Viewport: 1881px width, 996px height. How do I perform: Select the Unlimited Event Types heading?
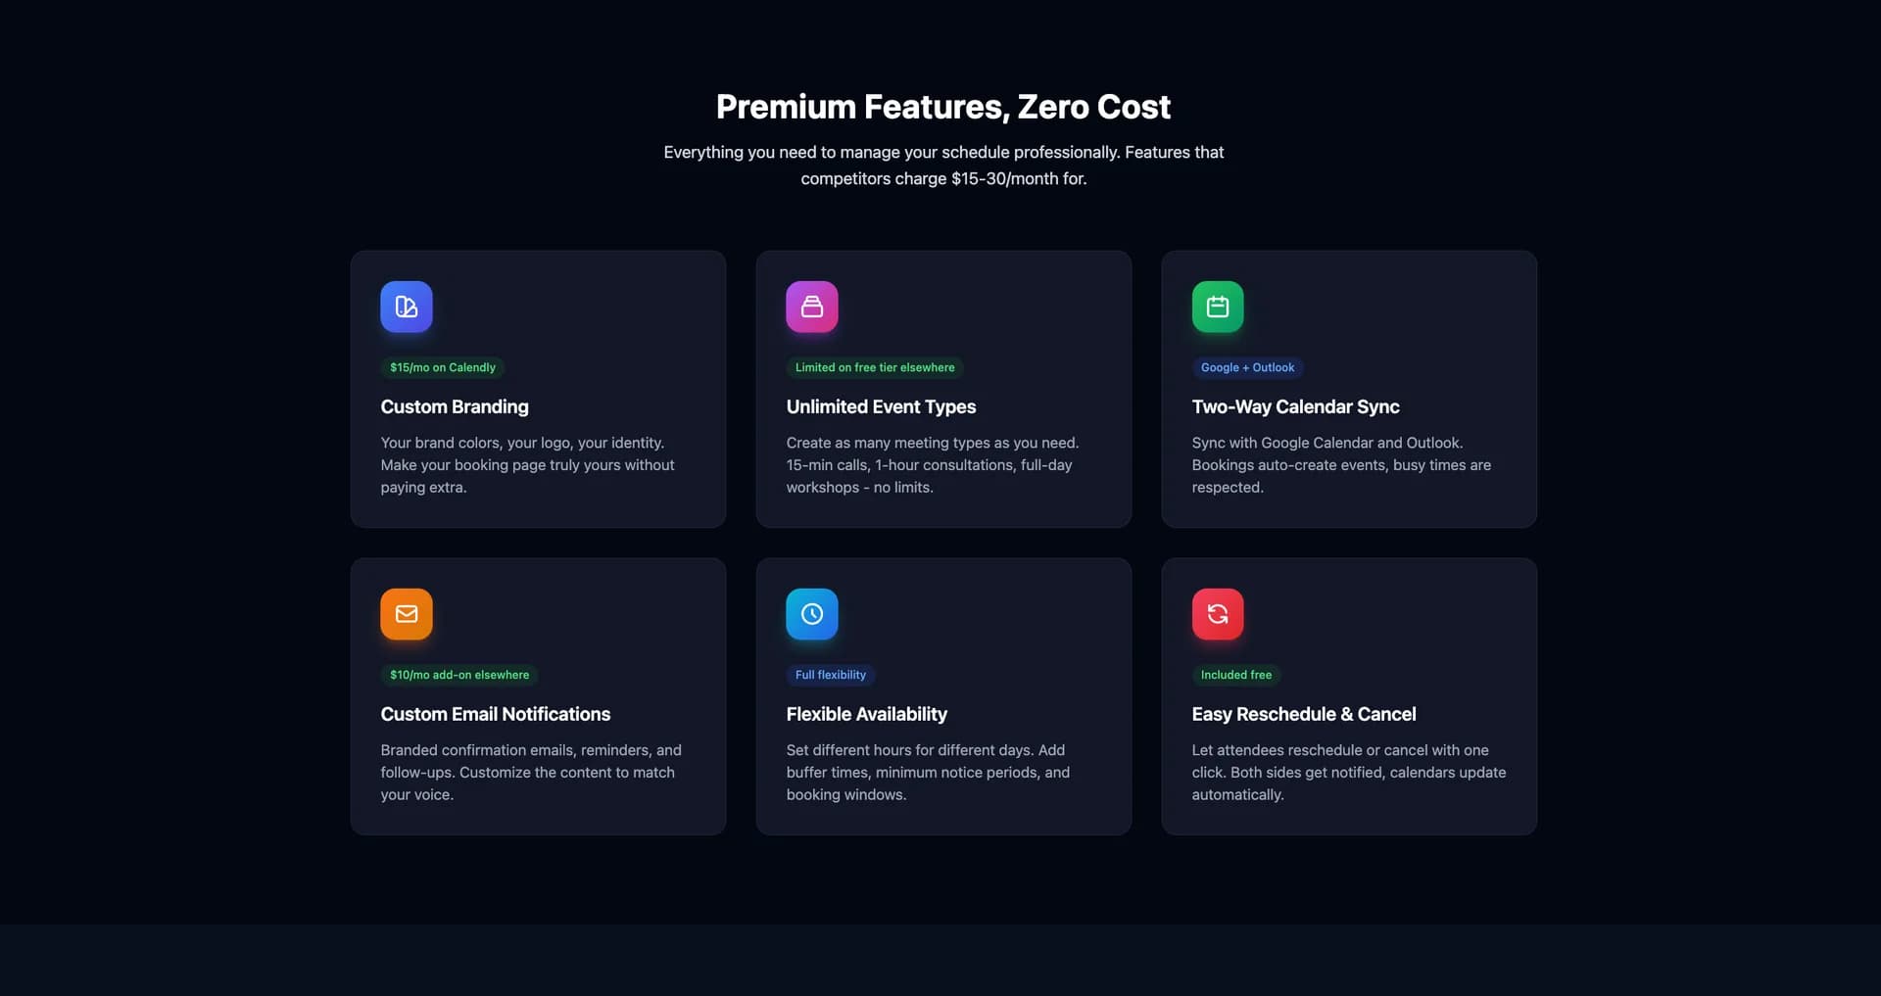tap(881, 406)
